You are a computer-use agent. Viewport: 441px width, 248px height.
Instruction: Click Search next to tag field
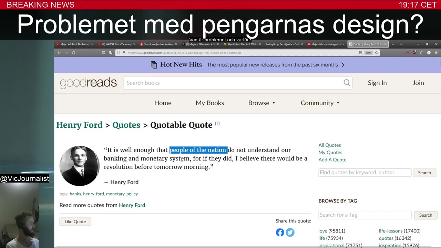tap(425, 215)
